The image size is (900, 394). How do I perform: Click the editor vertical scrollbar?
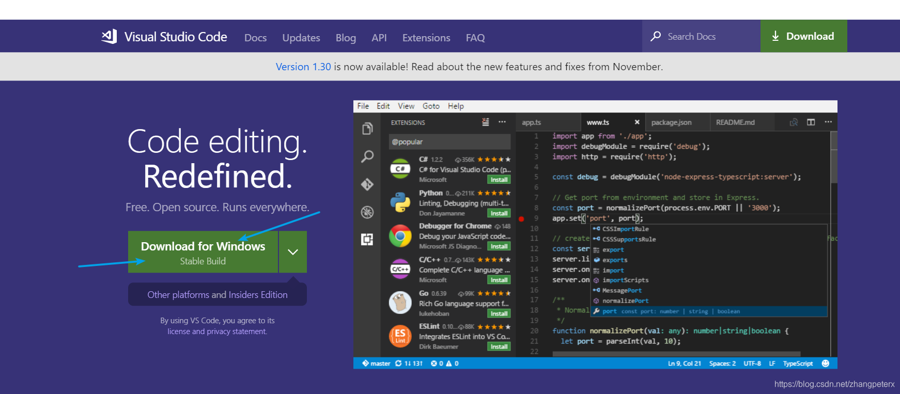(833, 157)
